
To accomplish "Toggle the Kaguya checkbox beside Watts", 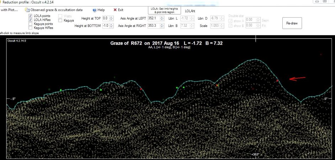I will [60, 21].
